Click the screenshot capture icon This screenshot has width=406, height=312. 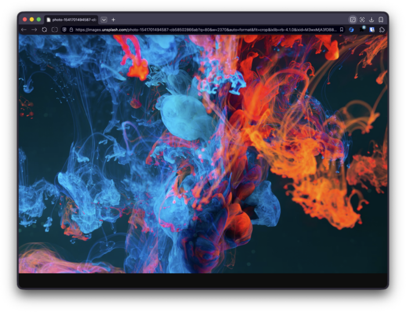coord(362,20)
